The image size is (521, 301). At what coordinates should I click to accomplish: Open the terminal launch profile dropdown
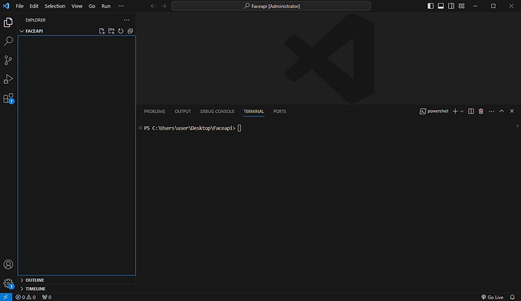(x=461, y=111)
